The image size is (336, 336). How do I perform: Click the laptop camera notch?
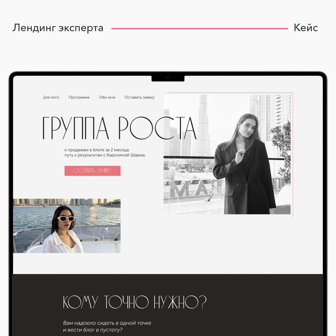pos(168,78)
